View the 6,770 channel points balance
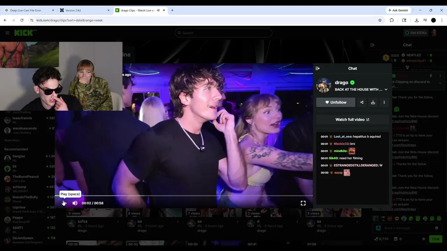 tap(381, 239)
